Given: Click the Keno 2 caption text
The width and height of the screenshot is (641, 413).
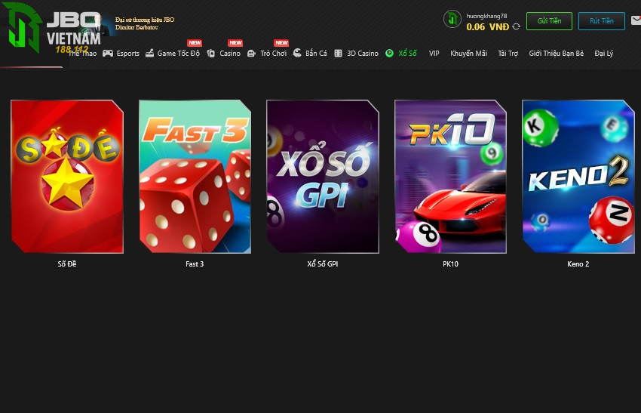Looking at the screenshot, I should 578,264.
